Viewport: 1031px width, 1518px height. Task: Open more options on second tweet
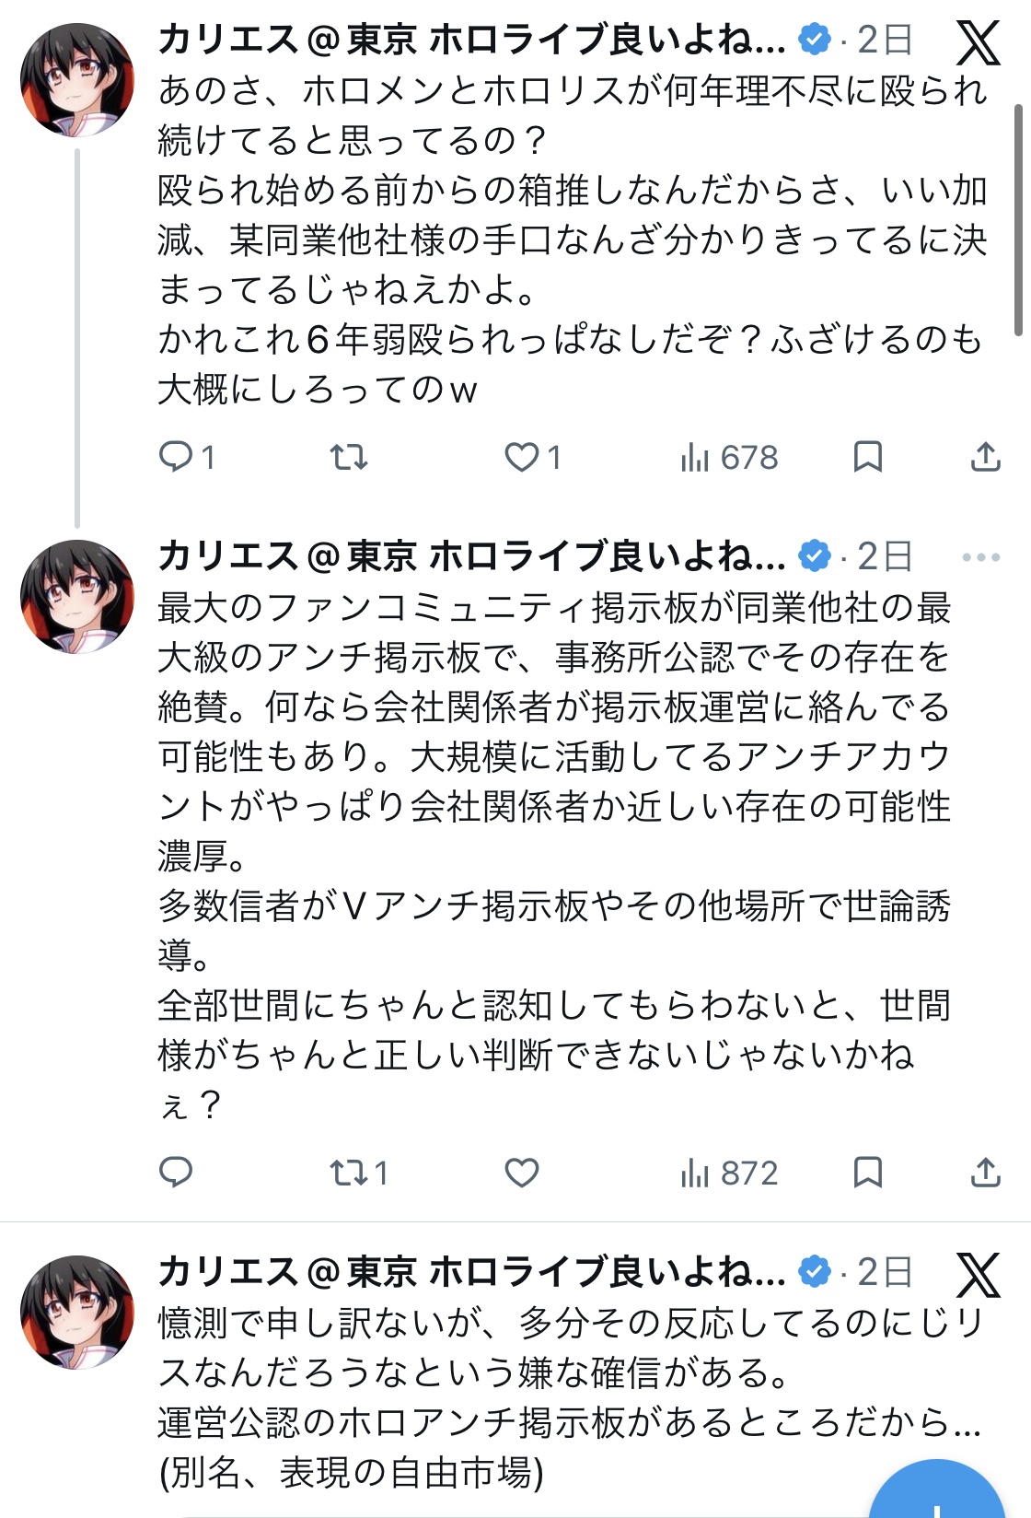980,557
